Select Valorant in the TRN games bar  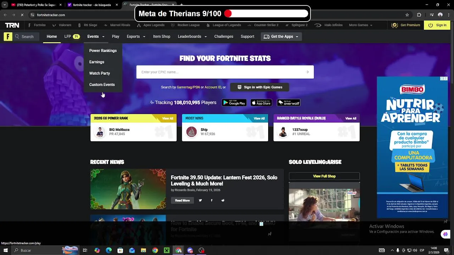pos(62,25)
